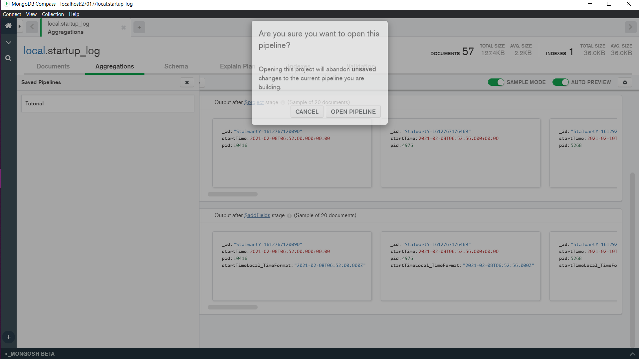The height and width of the screenshot is (359, 639).
Task: Open the Help menu
Action: click(74, 14)
